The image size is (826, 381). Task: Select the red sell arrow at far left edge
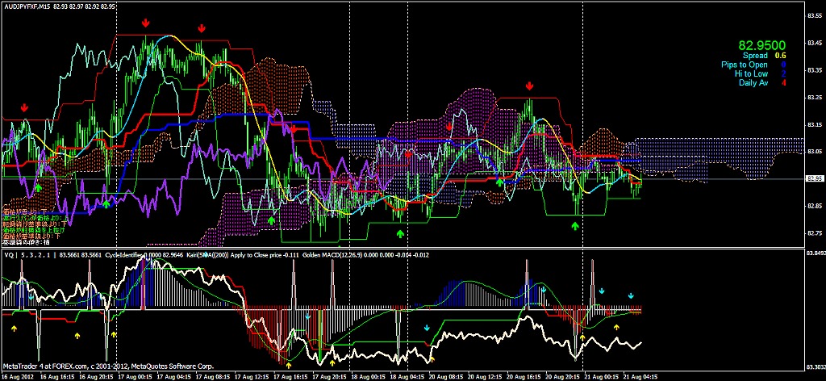[25, 107]
